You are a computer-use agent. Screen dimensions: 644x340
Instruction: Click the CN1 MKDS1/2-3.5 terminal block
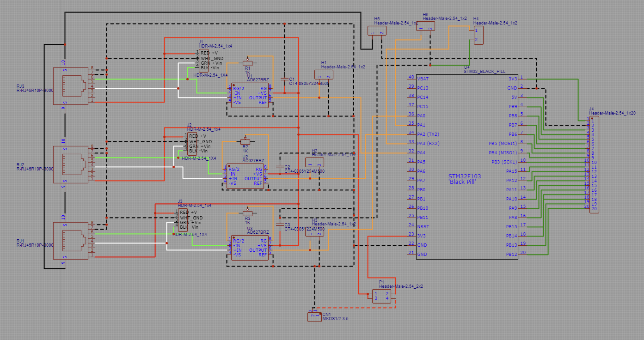(x=314, y=317)
